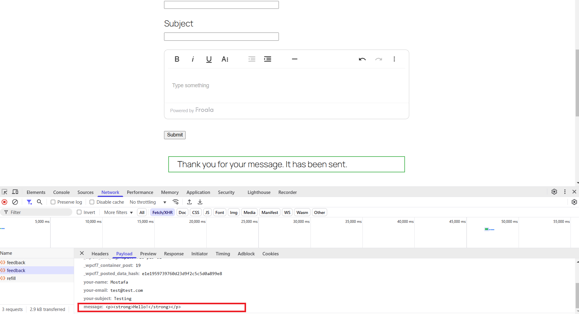Switch to the Response tab

[173, 254]
